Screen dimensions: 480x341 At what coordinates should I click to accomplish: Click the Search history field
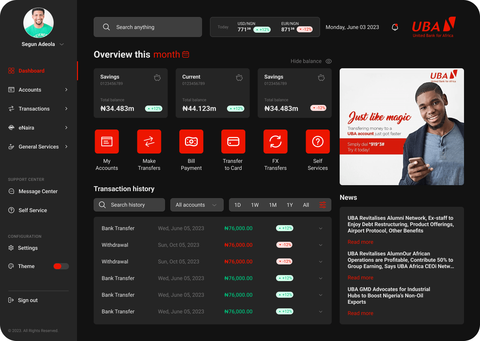pyautogui.click(x=129, y=205)
